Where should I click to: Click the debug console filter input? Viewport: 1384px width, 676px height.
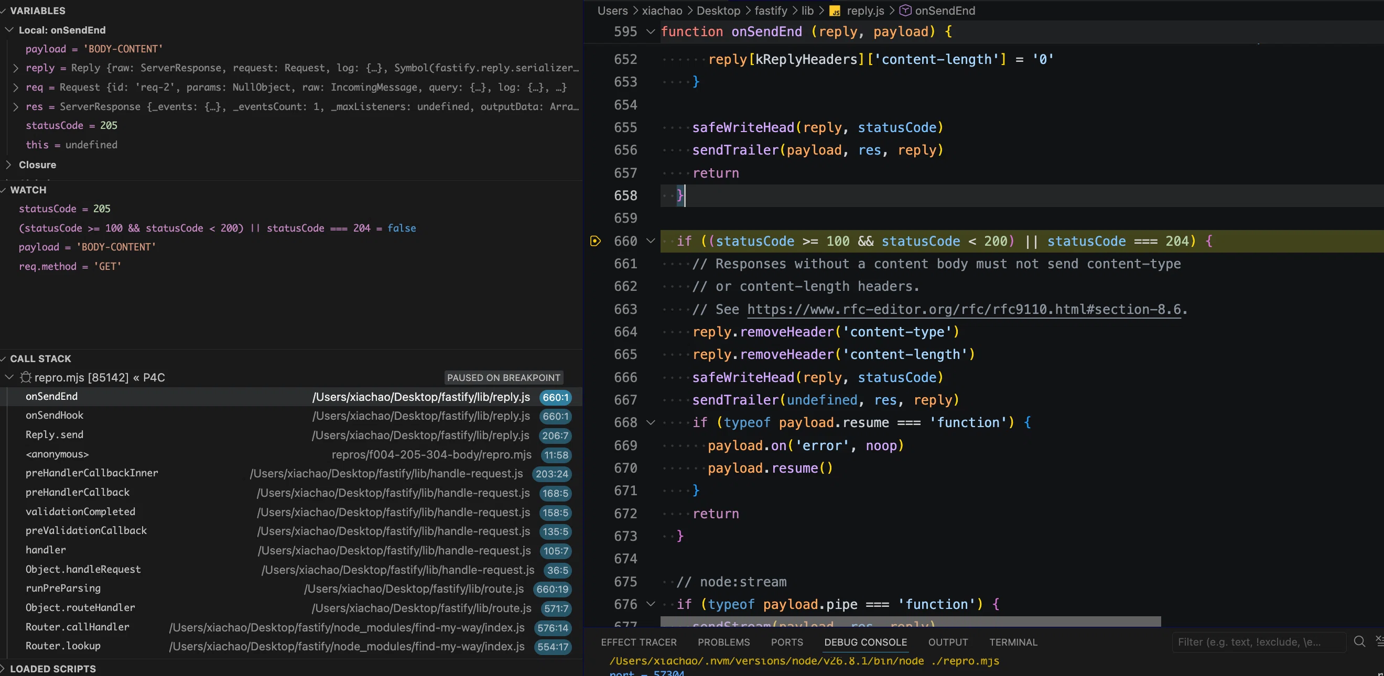tap(1259, 641)
